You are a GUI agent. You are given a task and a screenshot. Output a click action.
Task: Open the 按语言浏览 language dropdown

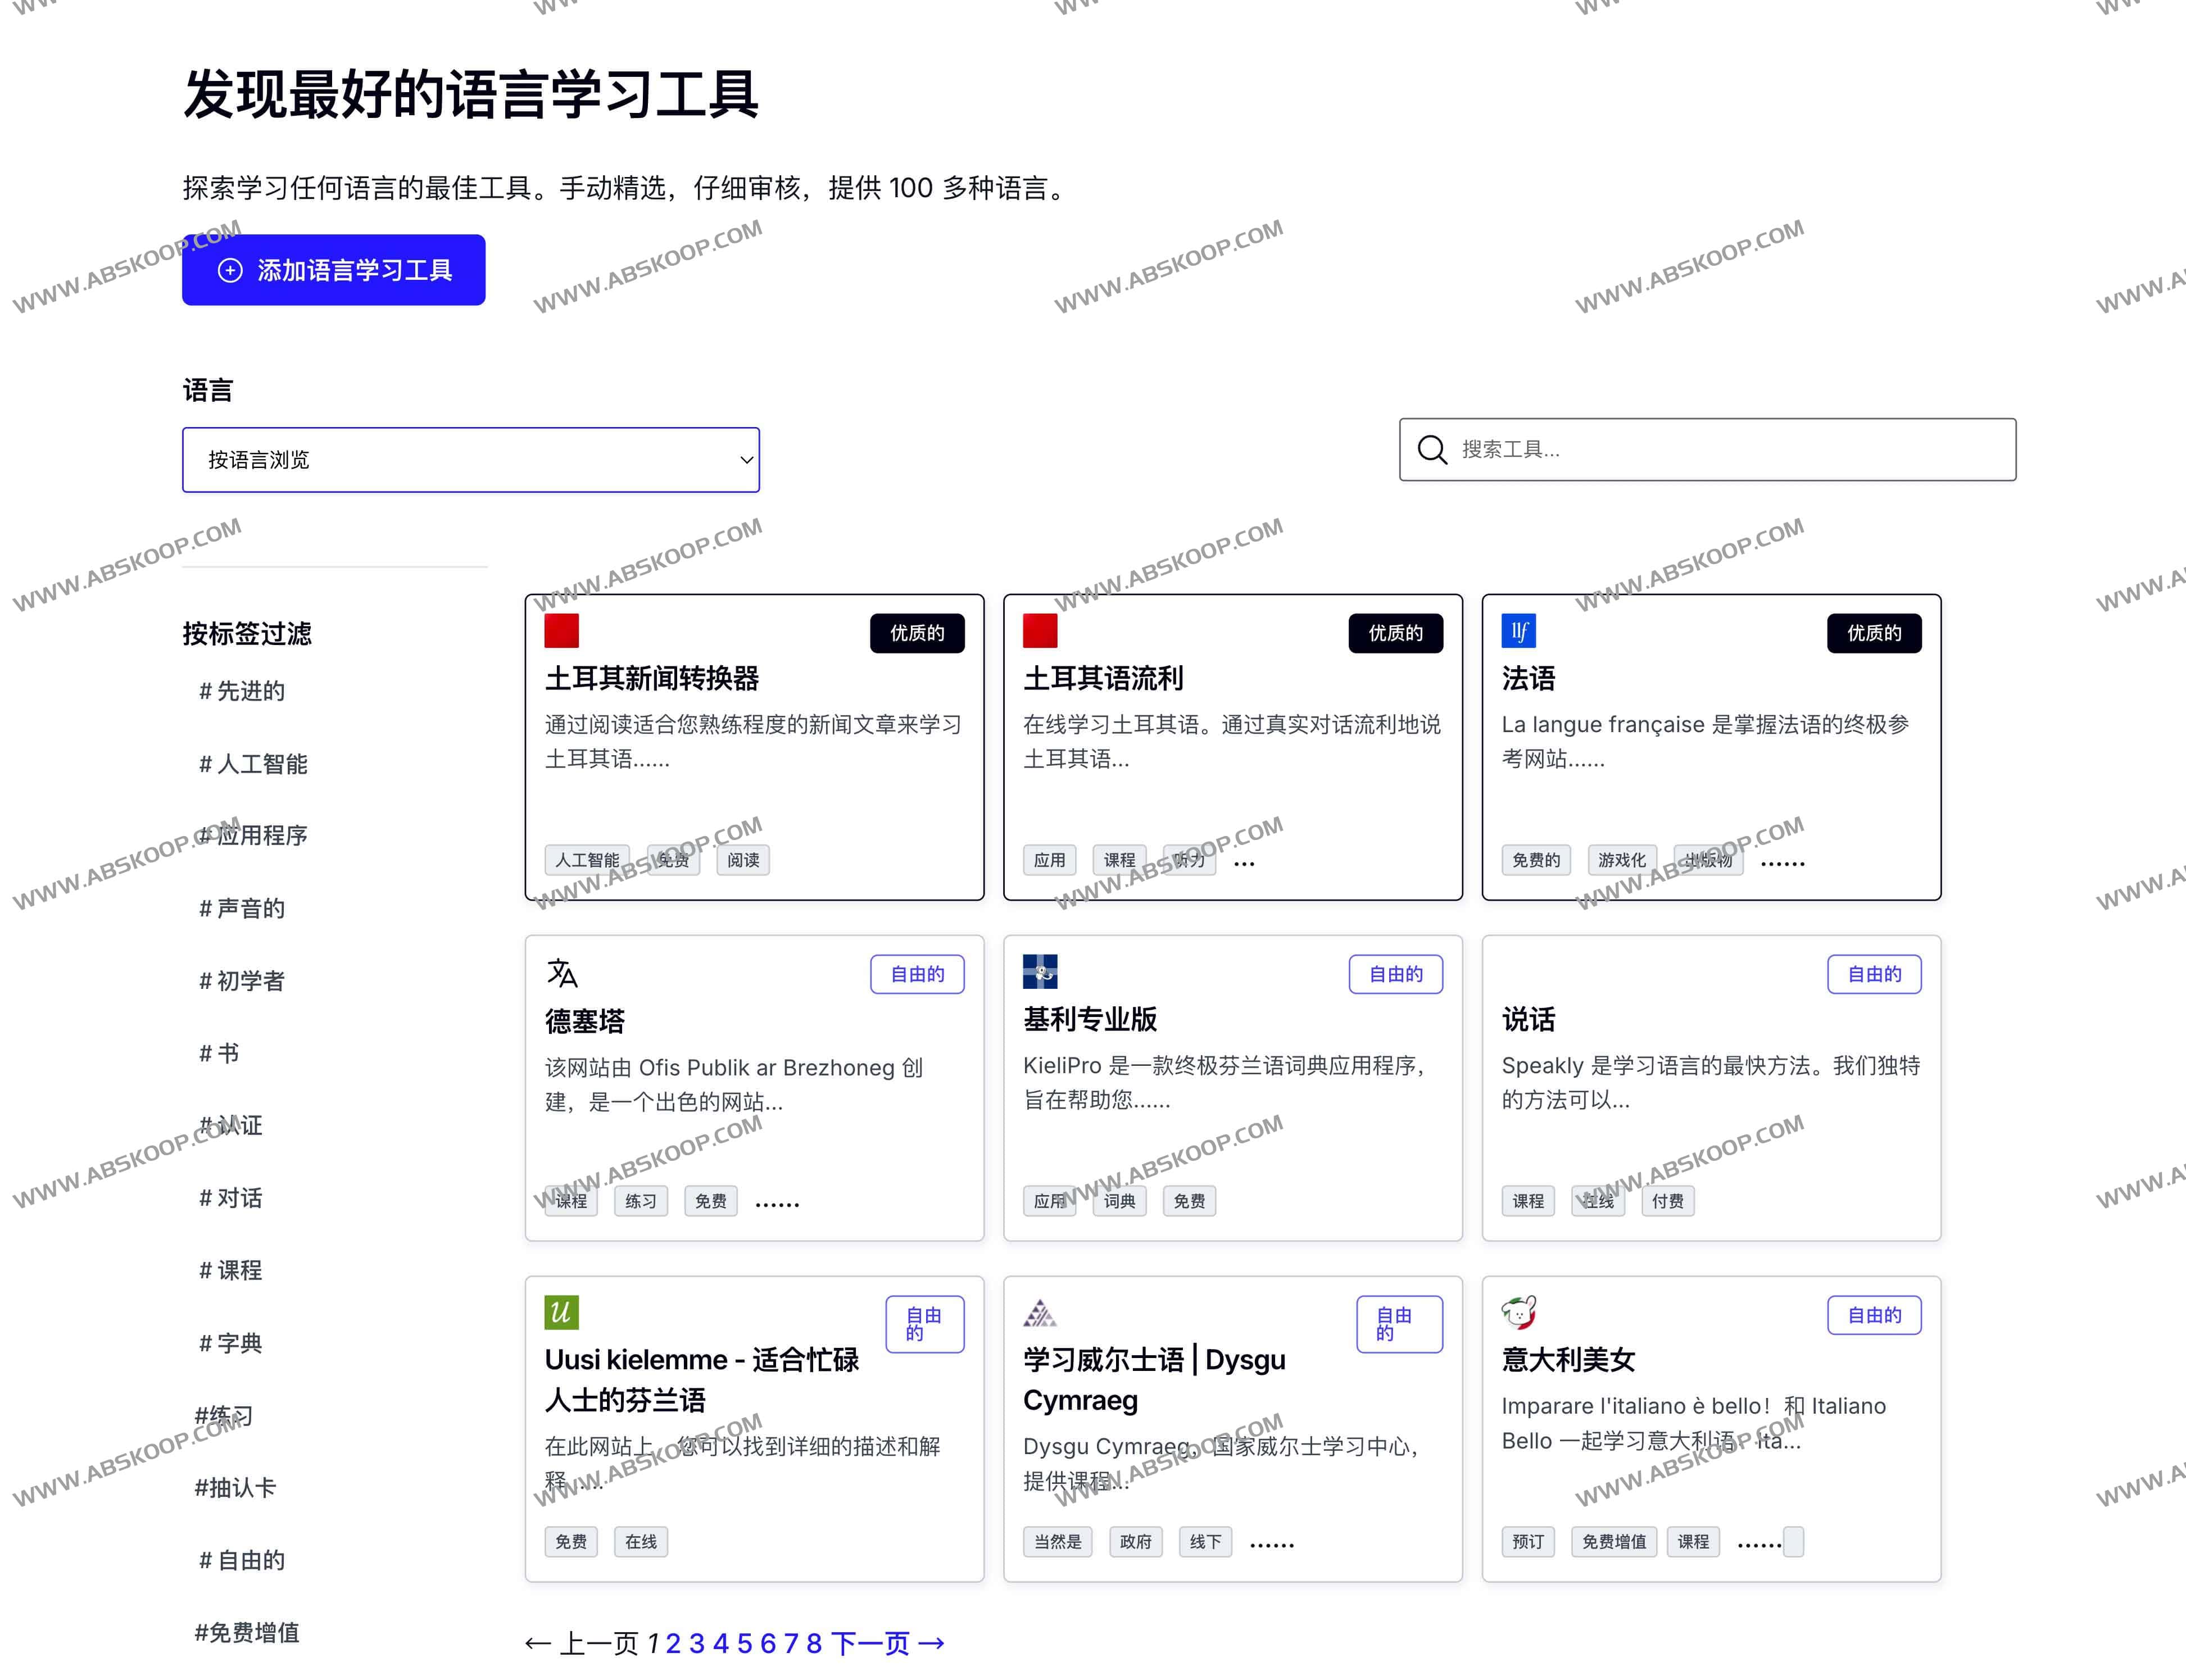pos(471,460)
